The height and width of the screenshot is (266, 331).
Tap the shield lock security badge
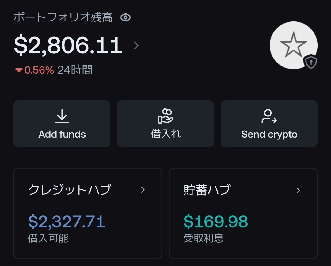click(x=310, y=63)
